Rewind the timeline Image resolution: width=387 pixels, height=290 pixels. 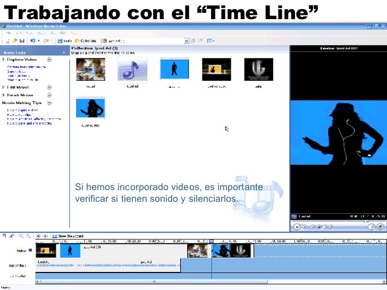pyautogui.click(x=38, y=236)
